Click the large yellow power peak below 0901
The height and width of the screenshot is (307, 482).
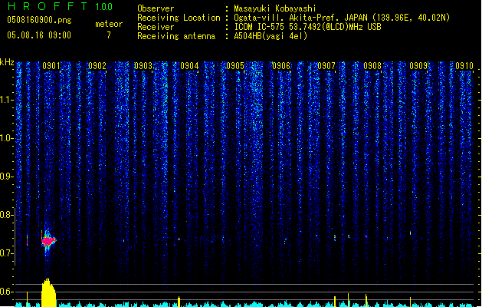48,292
